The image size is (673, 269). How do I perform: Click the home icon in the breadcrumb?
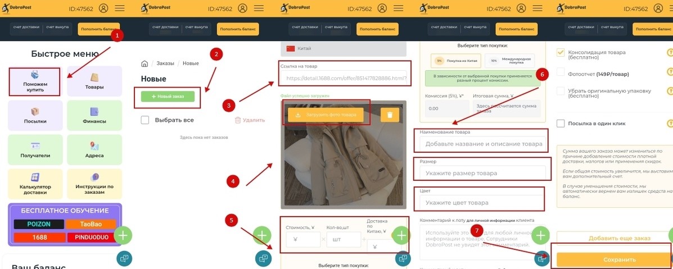coord(144,63)
